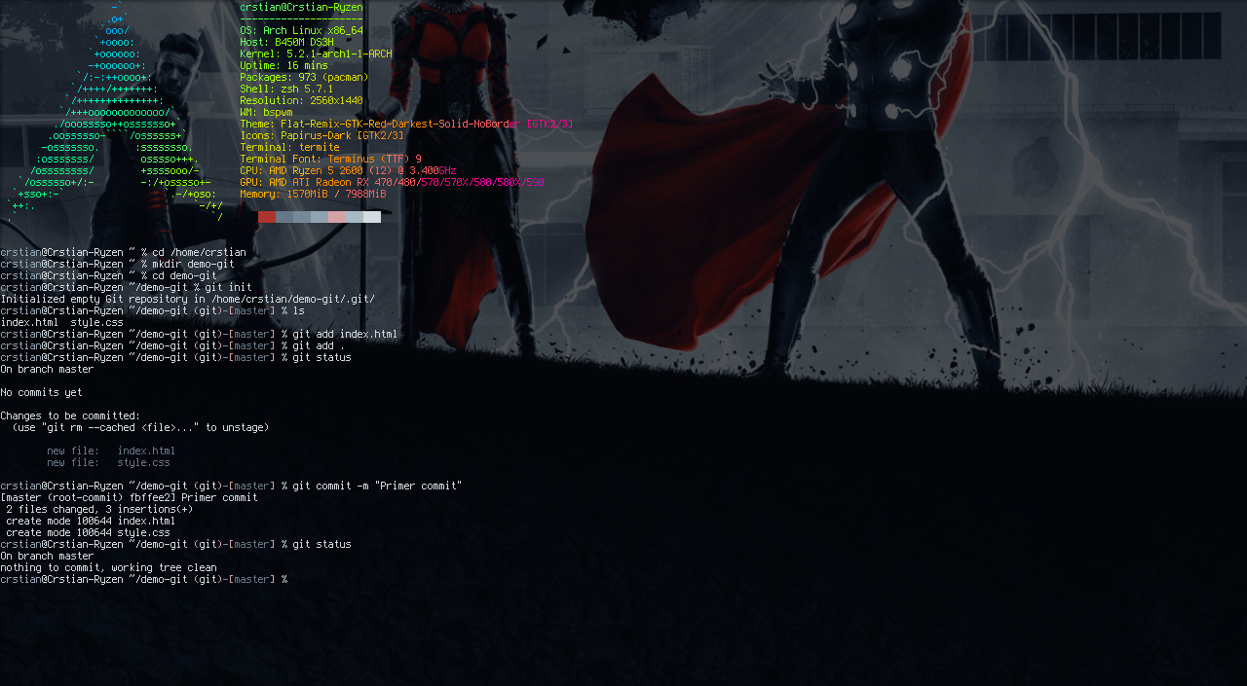Screen dimensions: 1247x686
Task: Click the cd demo-git command line
Action: (x=108, y=275)
